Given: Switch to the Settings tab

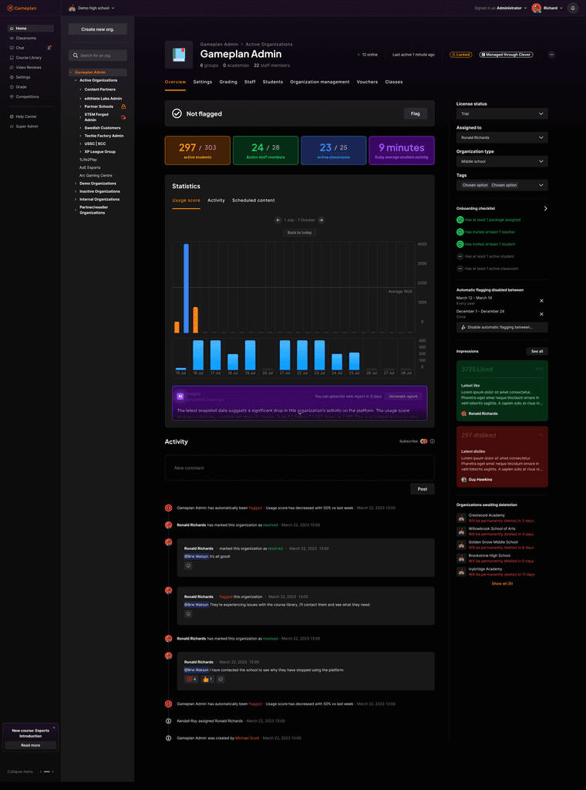Looking at the screenshot, I should [202, 82].
